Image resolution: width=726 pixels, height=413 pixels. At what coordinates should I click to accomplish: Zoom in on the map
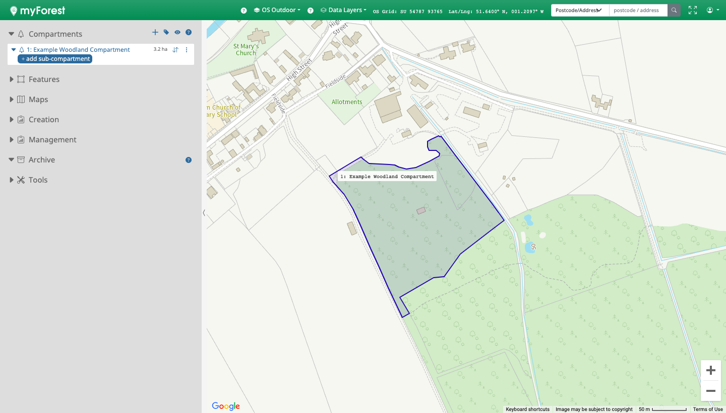[x=711, y=371]
